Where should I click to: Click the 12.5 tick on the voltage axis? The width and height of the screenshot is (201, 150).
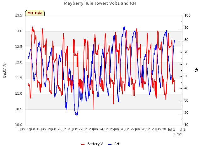(x=19, y=47)
